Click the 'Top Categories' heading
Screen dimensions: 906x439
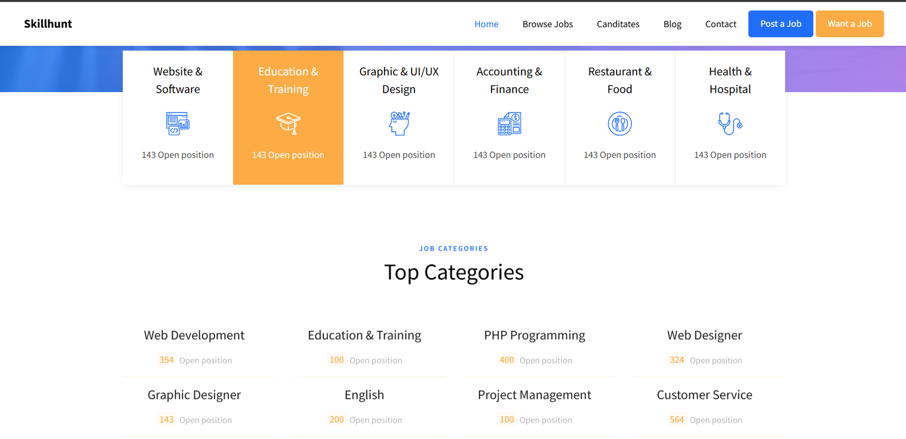point(454,273)
